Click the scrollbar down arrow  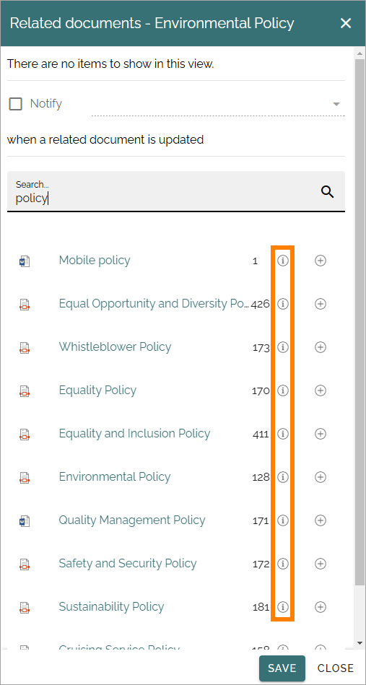(x=360, y=643)
